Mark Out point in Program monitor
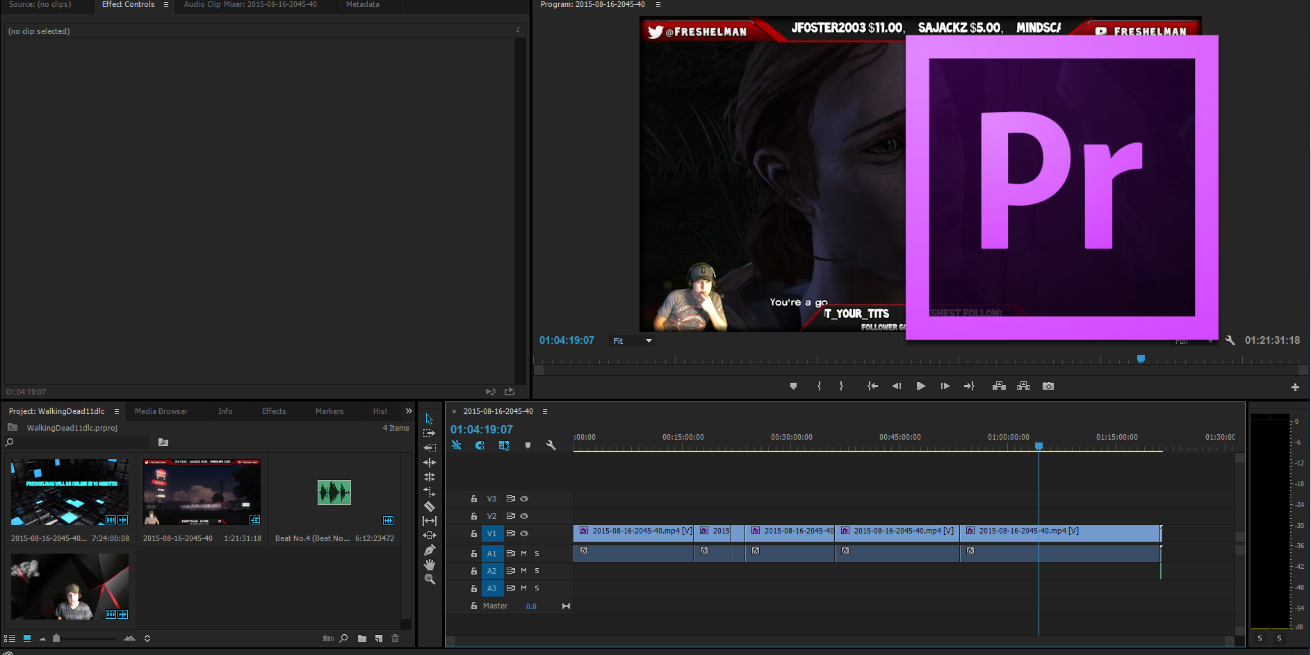 841,386
